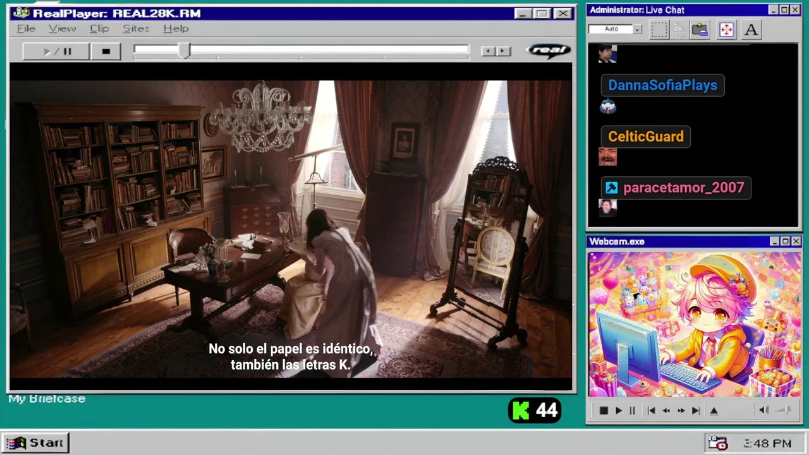Click the fast forward button in Webcam.exe
This screenshot has height=455, width=809.
pyautogui.click(x=681, y=411)
